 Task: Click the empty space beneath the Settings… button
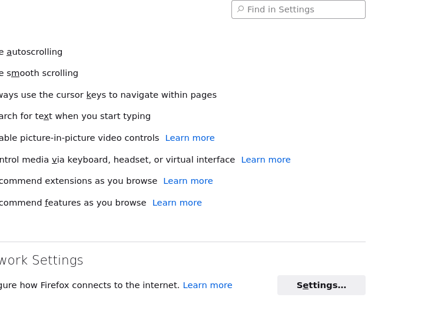tap(321, 311)
